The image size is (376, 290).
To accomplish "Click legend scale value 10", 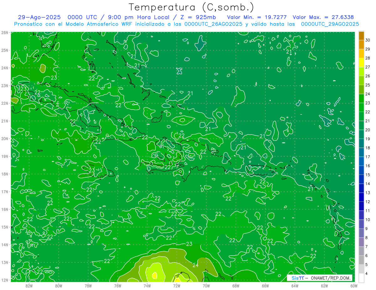I will tap(368, 220).
